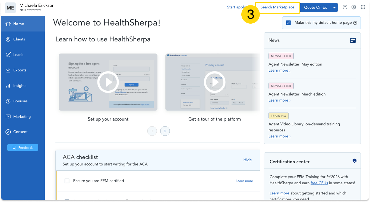Open Insights in the sidebar menu
This screenshot has height=202, width=370.
(23, 86)
